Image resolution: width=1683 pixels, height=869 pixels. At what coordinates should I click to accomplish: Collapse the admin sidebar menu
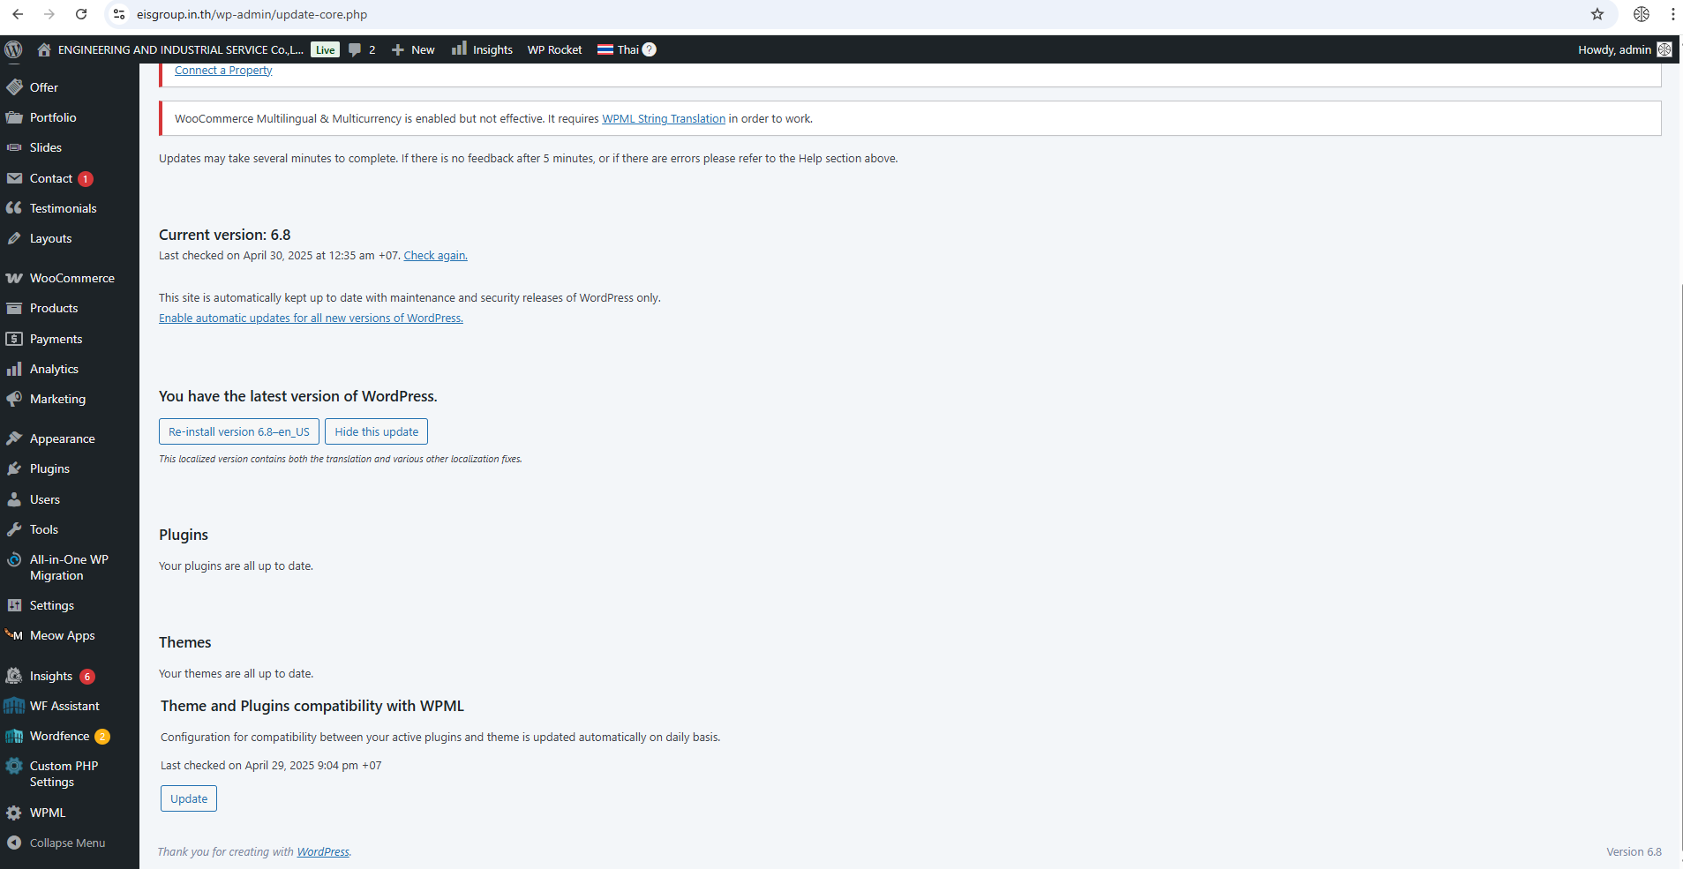[67, 843]
